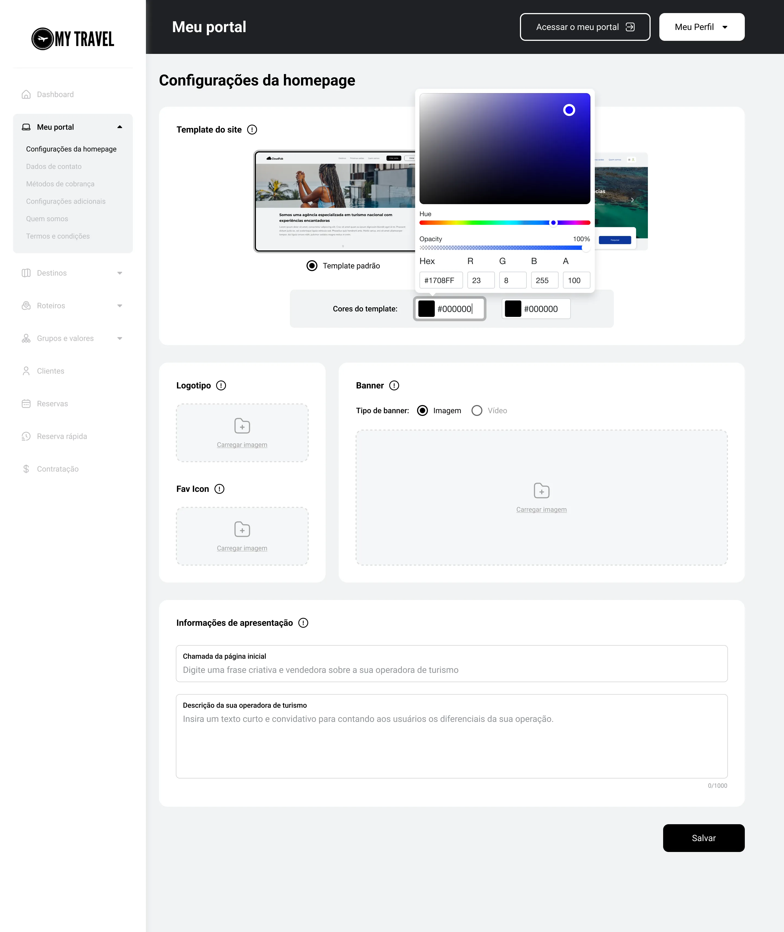Click the Contratação dollar icon
This screenshot has height=932, width=784.
(26, 469)
